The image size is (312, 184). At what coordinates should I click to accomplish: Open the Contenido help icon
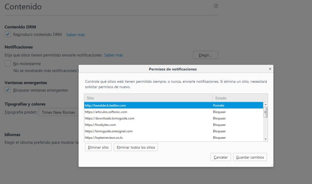tap(216, 6)
